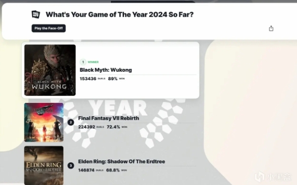Open the share icon at top right
Screen dimensions: 297x185
[271, 29]
